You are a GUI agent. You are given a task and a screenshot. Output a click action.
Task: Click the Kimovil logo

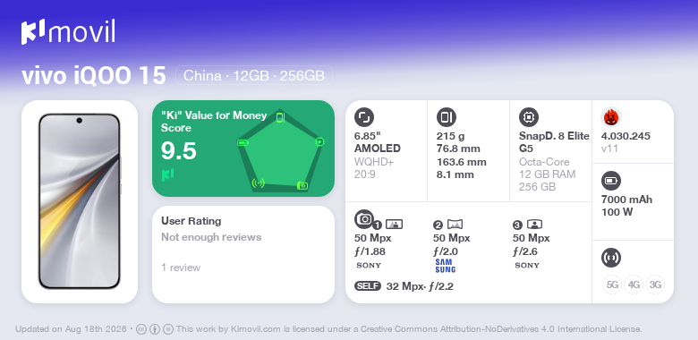pos(68,31)
